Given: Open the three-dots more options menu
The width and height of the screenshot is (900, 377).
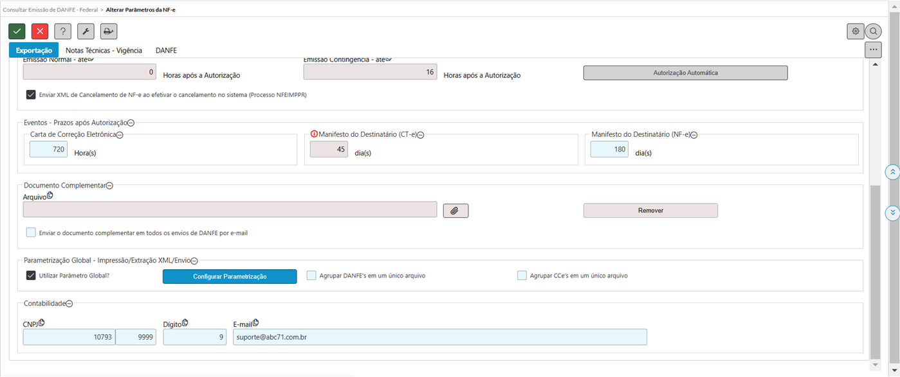Looking at the screenshot, I should point(873,49).
